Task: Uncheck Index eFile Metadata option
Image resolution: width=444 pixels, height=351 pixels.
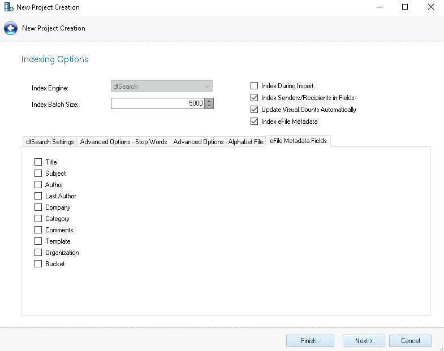Action: click(x=254, y=122)
